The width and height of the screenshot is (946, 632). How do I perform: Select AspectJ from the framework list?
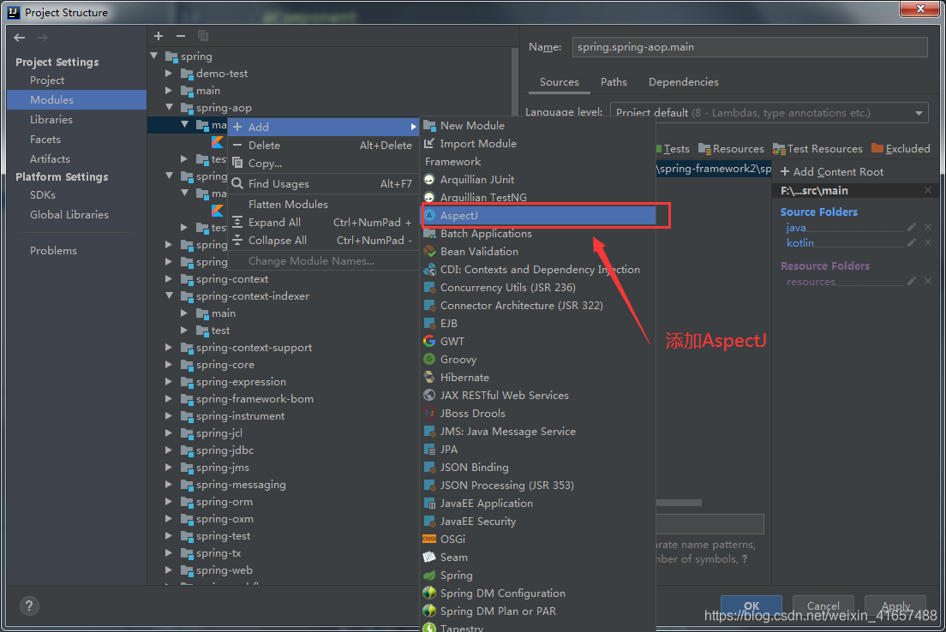[539, 215]
